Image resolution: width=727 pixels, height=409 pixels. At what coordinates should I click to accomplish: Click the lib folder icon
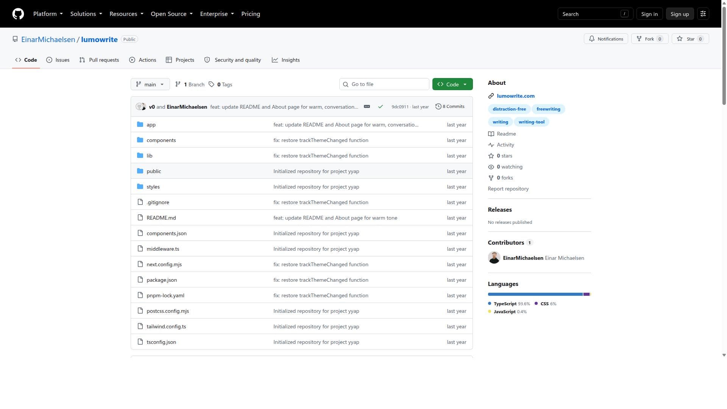pos(140,156)
